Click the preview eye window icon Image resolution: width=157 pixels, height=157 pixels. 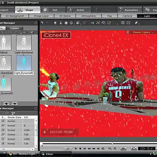(x=123, y=23)
